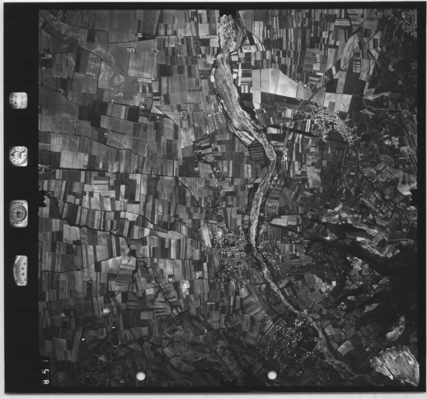Click the notch on the right frame edge

(x=414, y=196)
